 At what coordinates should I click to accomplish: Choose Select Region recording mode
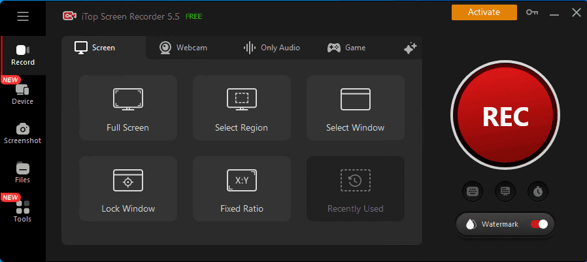[x=241, y=108]
